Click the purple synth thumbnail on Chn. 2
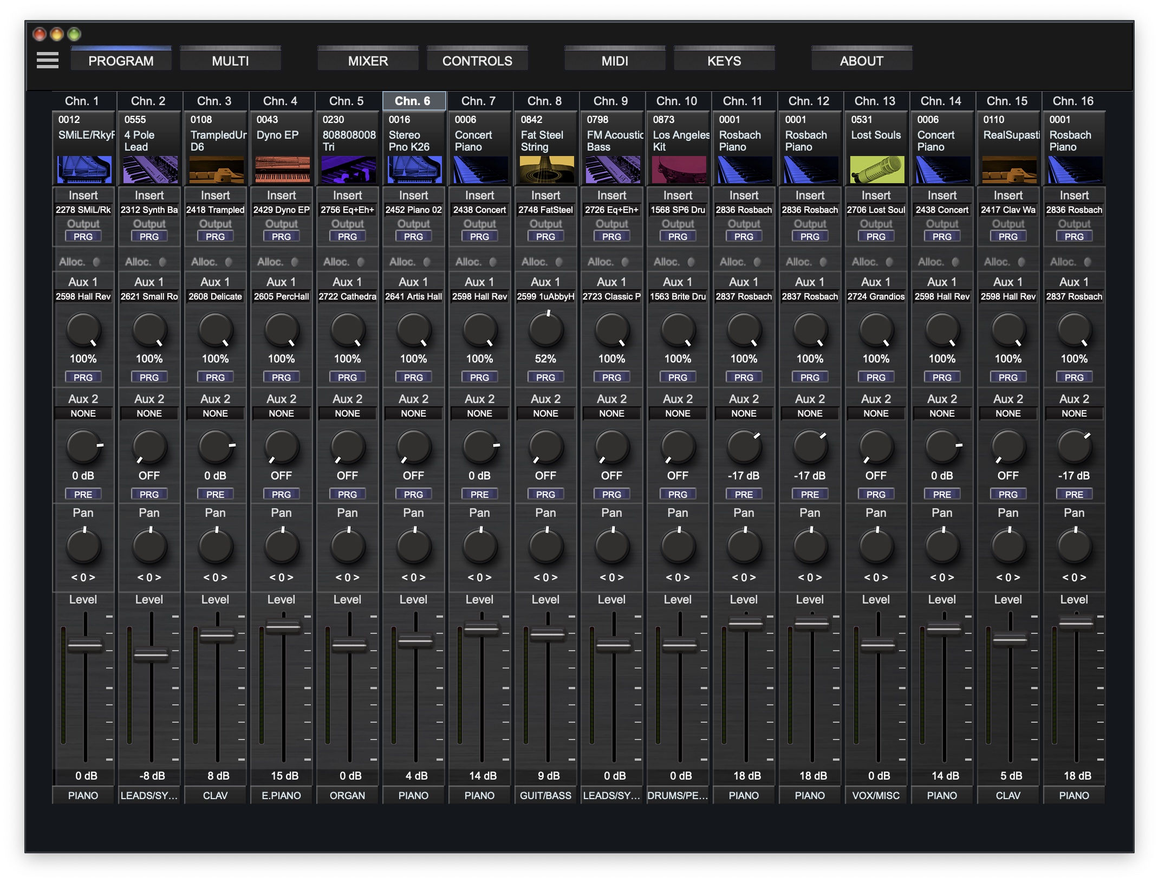The image size is (1159, 882). click(150, 170)
